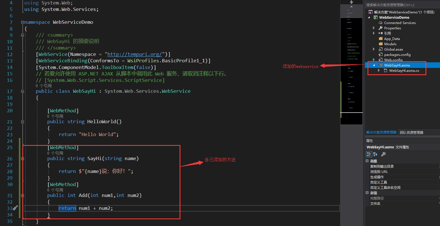Select the 自定义工具 property row
The width and height of the screenshot is (440, 226).
point(403,182)
